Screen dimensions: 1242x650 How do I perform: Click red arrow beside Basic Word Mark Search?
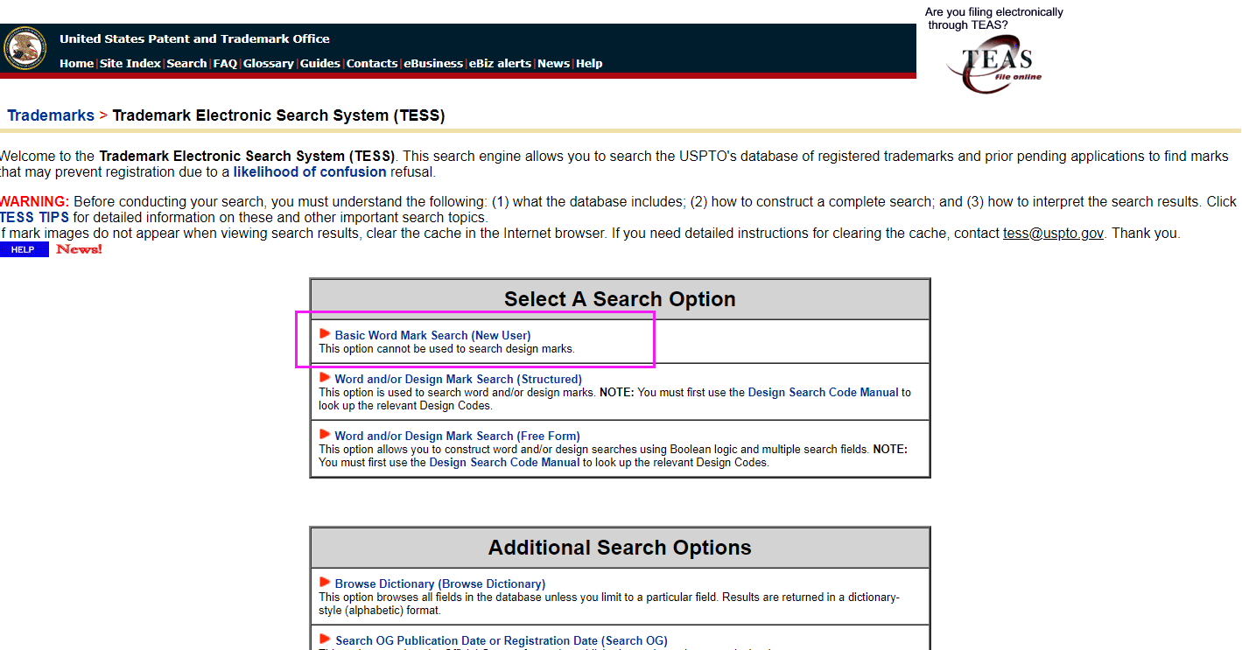(325, 334)
